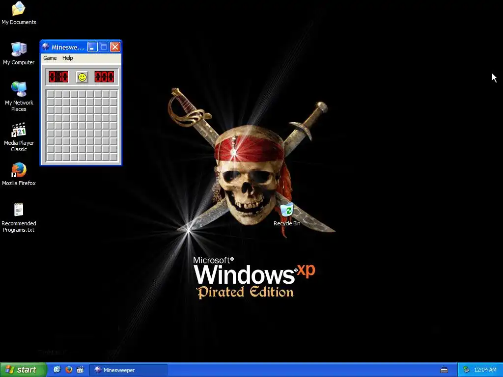Reveal the top-right cell of the minefield
The width and height of the screenshot is (503, 377).
click(113, 94)
